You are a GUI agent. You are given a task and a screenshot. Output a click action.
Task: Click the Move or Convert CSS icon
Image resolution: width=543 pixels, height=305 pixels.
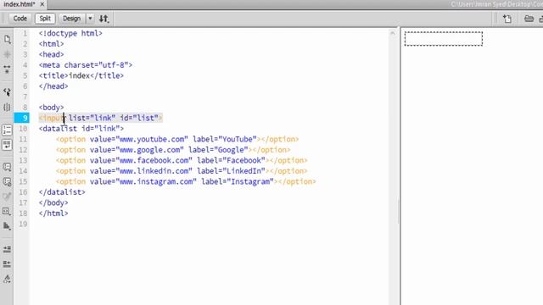(7, 226)
